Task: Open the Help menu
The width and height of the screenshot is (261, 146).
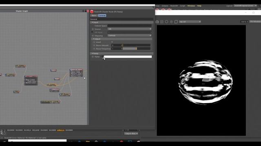Action: point(199,6)
